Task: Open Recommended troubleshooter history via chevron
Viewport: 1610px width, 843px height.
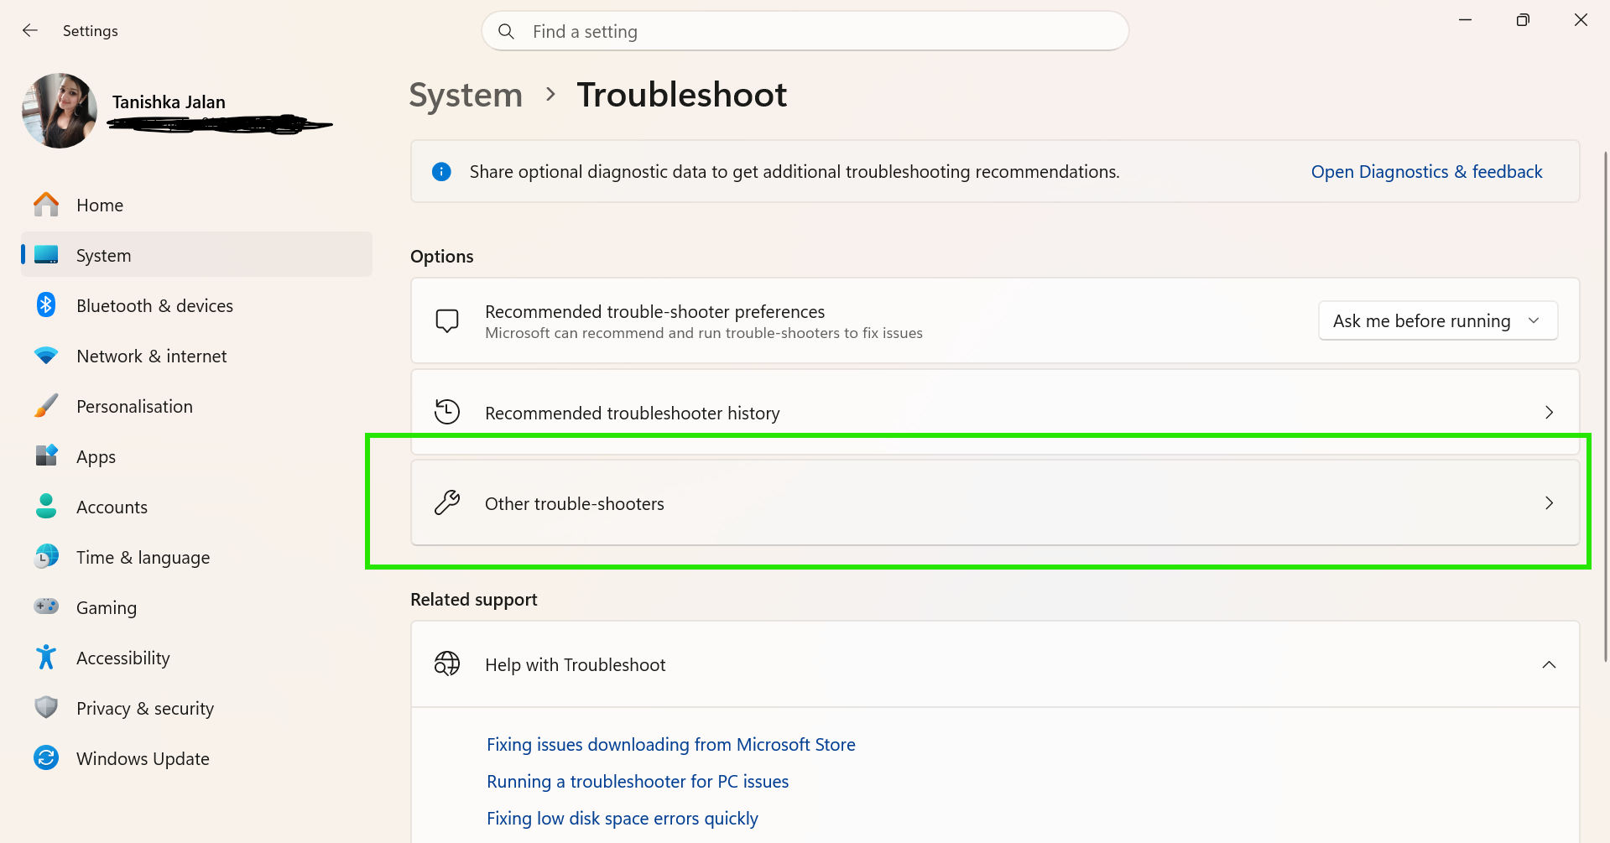Action: pos(1549,413)
